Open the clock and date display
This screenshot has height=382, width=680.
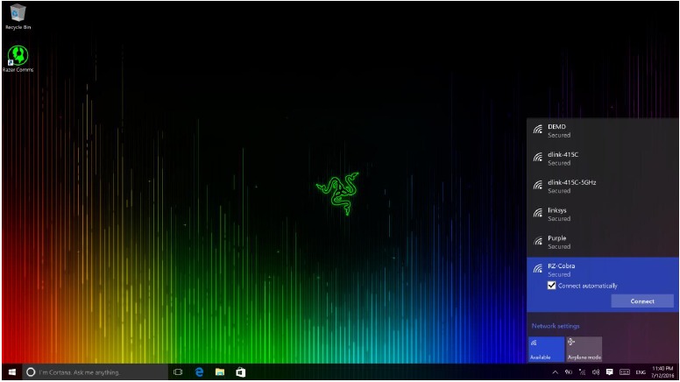(x=662, y=372)
